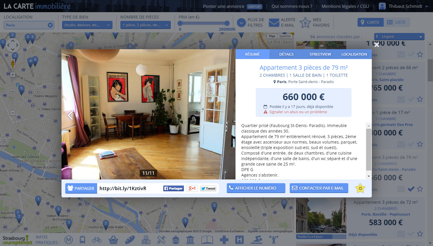The height and width of the screenshot is (246, 433).
Task: Show hospitals with the H icon
Action: pos(239,240)
